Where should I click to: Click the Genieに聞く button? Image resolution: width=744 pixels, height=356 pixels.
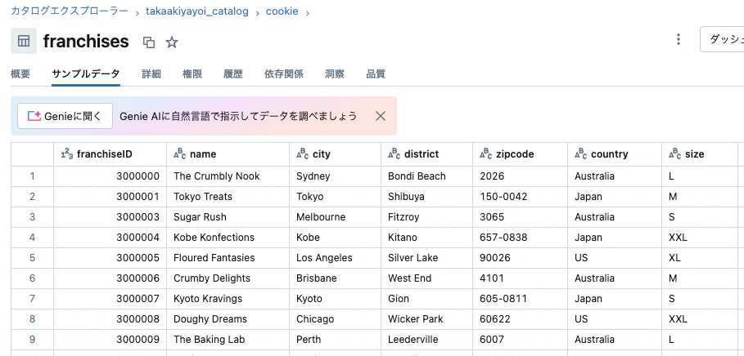pyautogui.click(x=65, y=116)
